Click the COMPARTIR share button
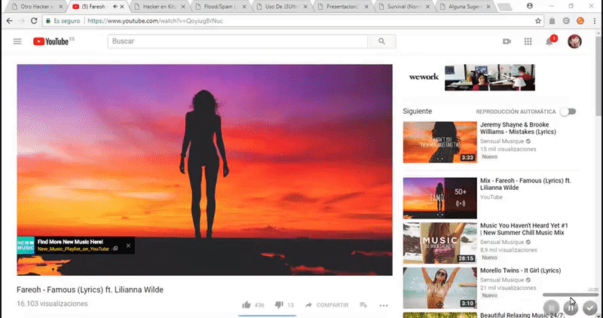This screenshot has height=318, width=603. pyautogui.click(x=326, y=304)
